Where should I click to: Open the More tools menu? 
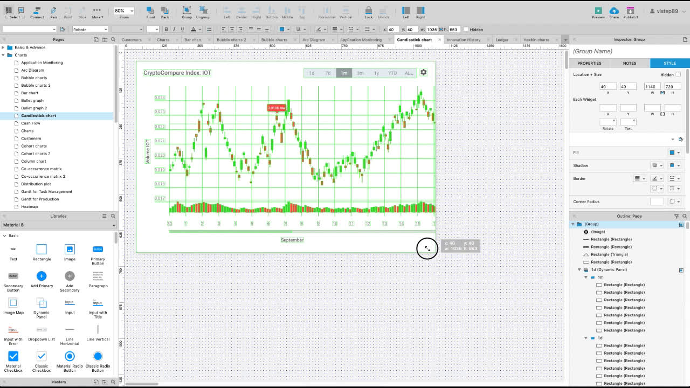[x=97, y=12]
